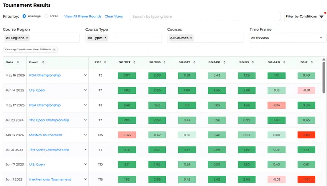The height and width of the screenshot is (186, 327).
Task: Open U.S. Open Jun 14 2025 link
Action: pos(37,90)
